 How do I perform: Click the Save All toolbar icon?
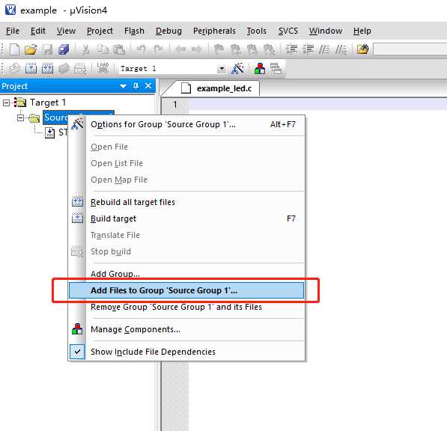coord(64,49)
